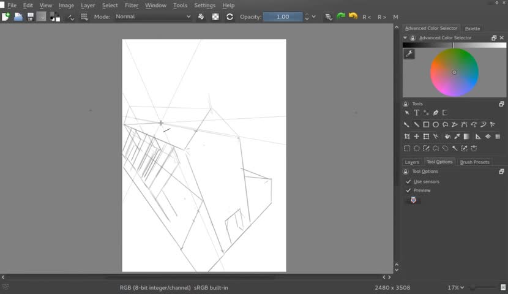
Task: Select the Fill bucket tool
Action: [x=447, y=137]
